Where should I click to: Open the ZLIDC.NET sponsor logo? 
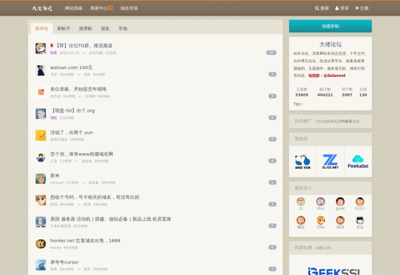coord(330,161)
